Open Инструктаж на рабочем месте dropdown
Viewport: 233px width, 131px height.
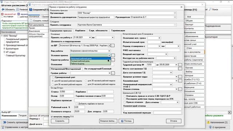[175, 58]
